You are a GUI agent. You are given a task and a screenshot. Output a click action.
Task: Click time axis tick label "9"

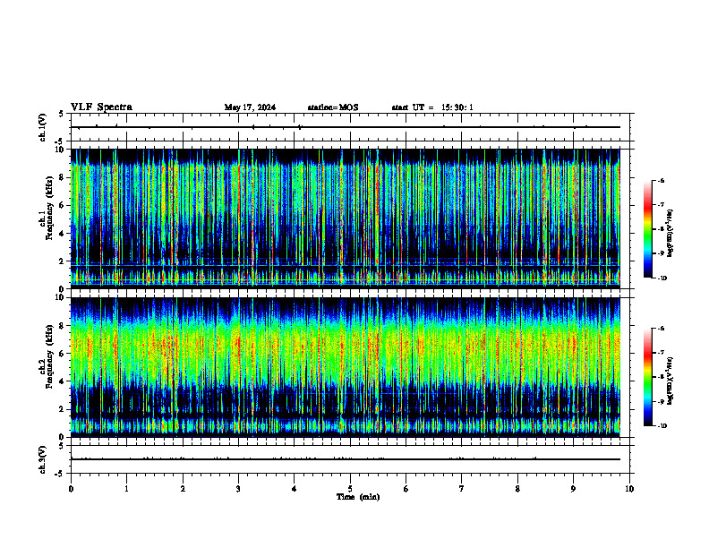pyautogui.click(x=573, y=489)
